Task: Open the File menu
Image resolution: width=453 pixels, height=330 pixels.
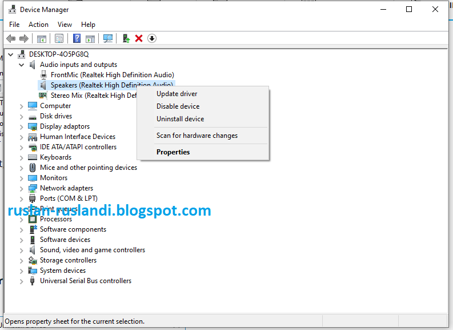Action: (14, 25)
